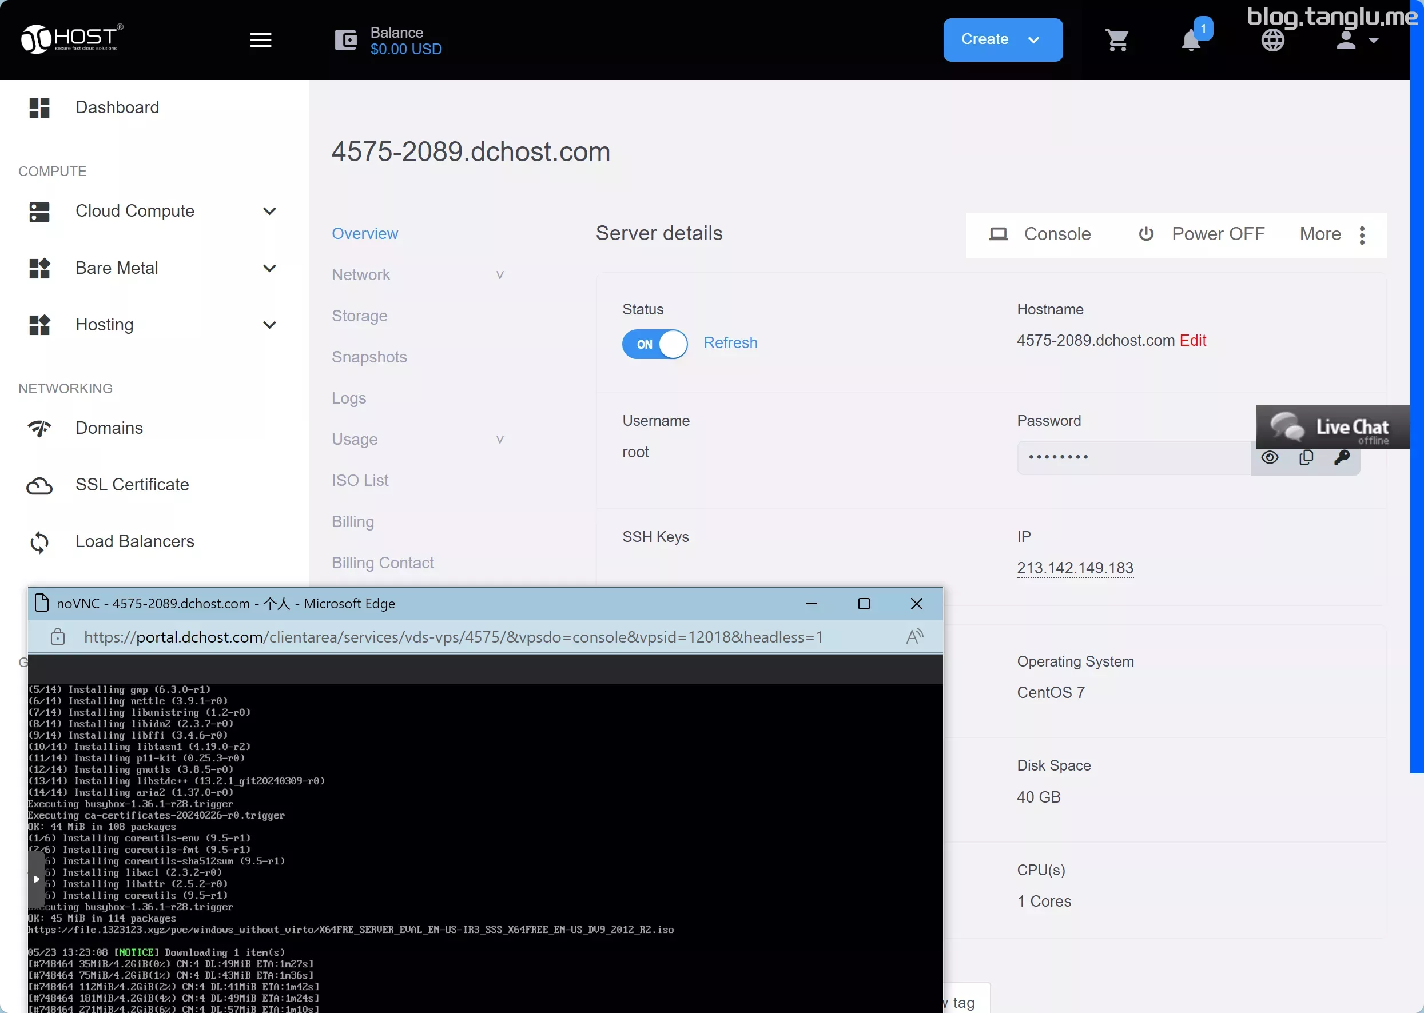Screen dimensions: 1424x1013
Task: Click Power OFF button
Action: 1200,234
